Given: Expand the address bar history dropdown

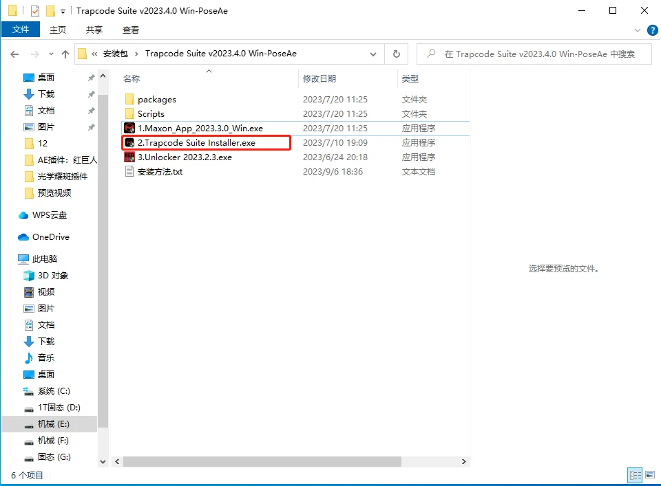Looking at the screenshot, I should click(x=373, y=54).
